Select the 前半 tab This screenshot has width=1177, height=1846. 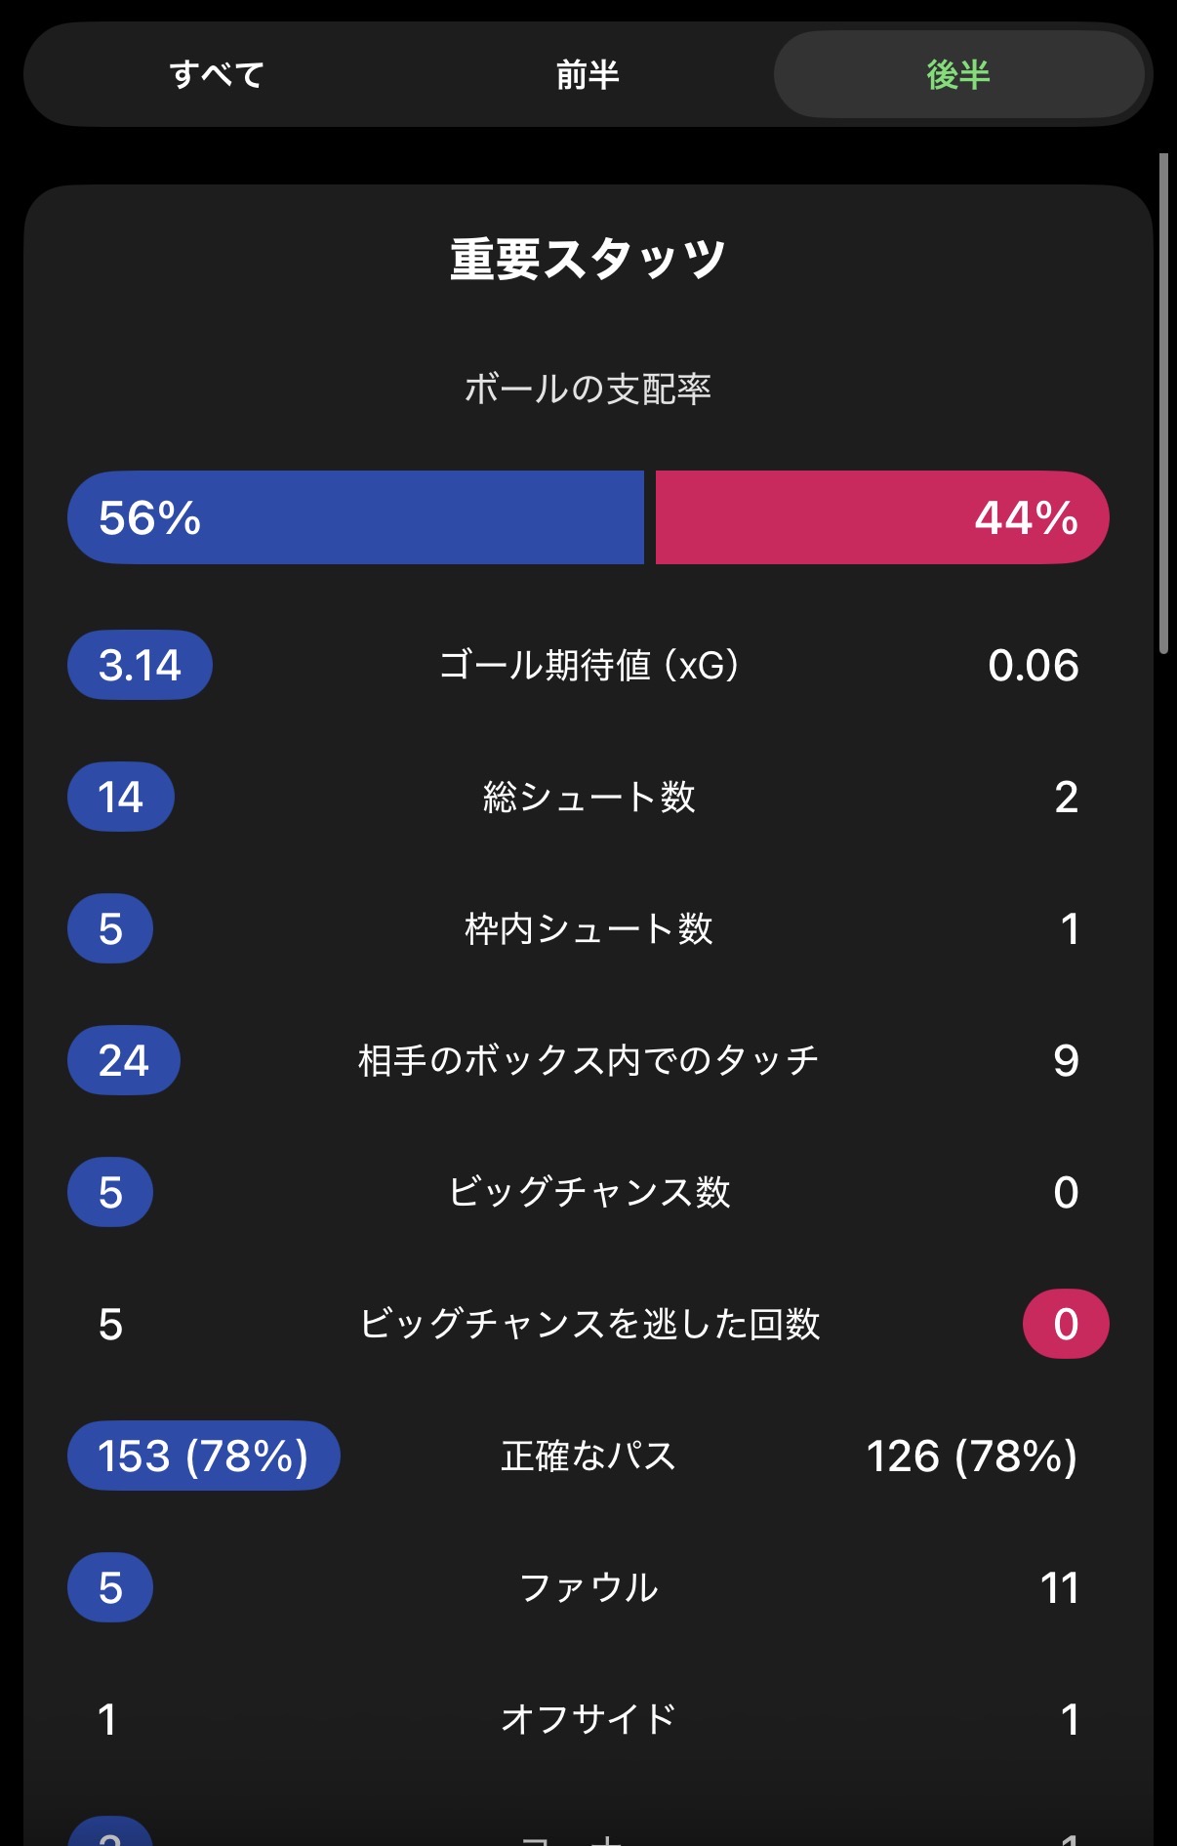[588, 75]
